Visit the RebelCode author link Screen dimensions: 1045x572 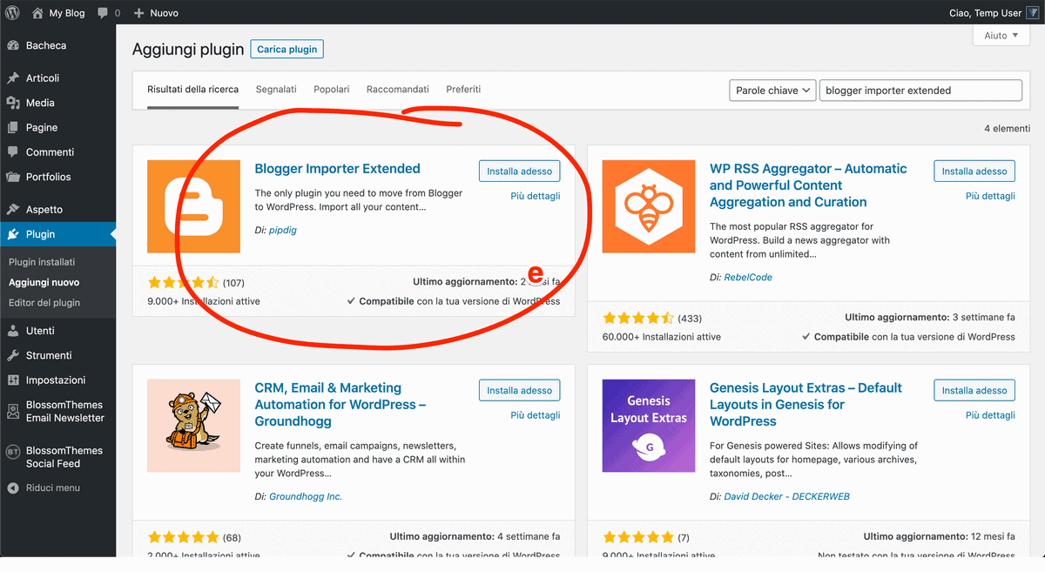(x=748, y=278)
